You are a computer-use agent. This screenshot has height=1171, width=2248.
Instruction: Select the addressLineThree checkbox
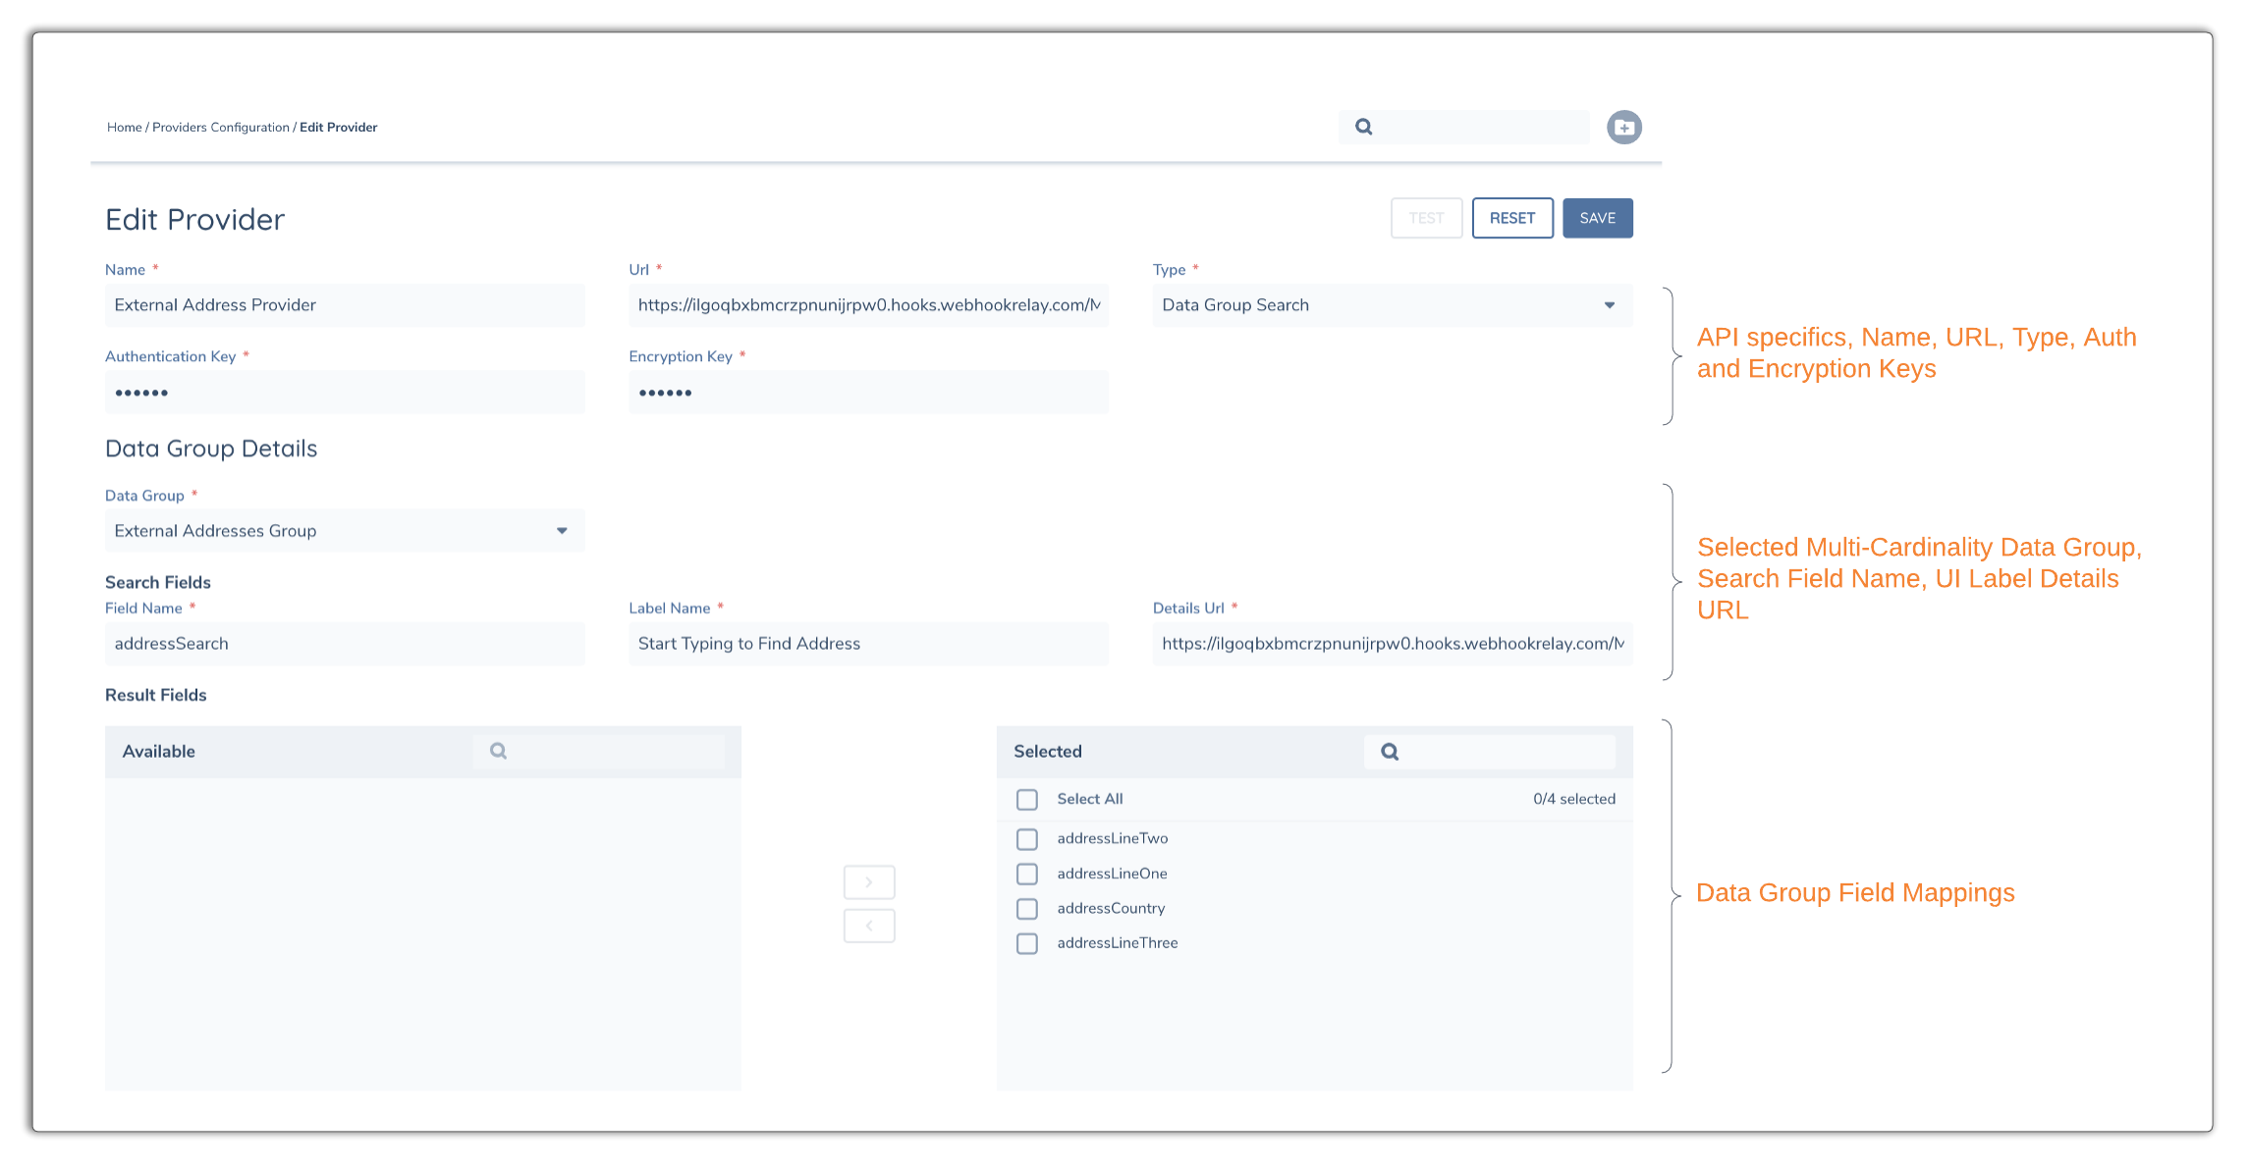(x=1027, y=943)
